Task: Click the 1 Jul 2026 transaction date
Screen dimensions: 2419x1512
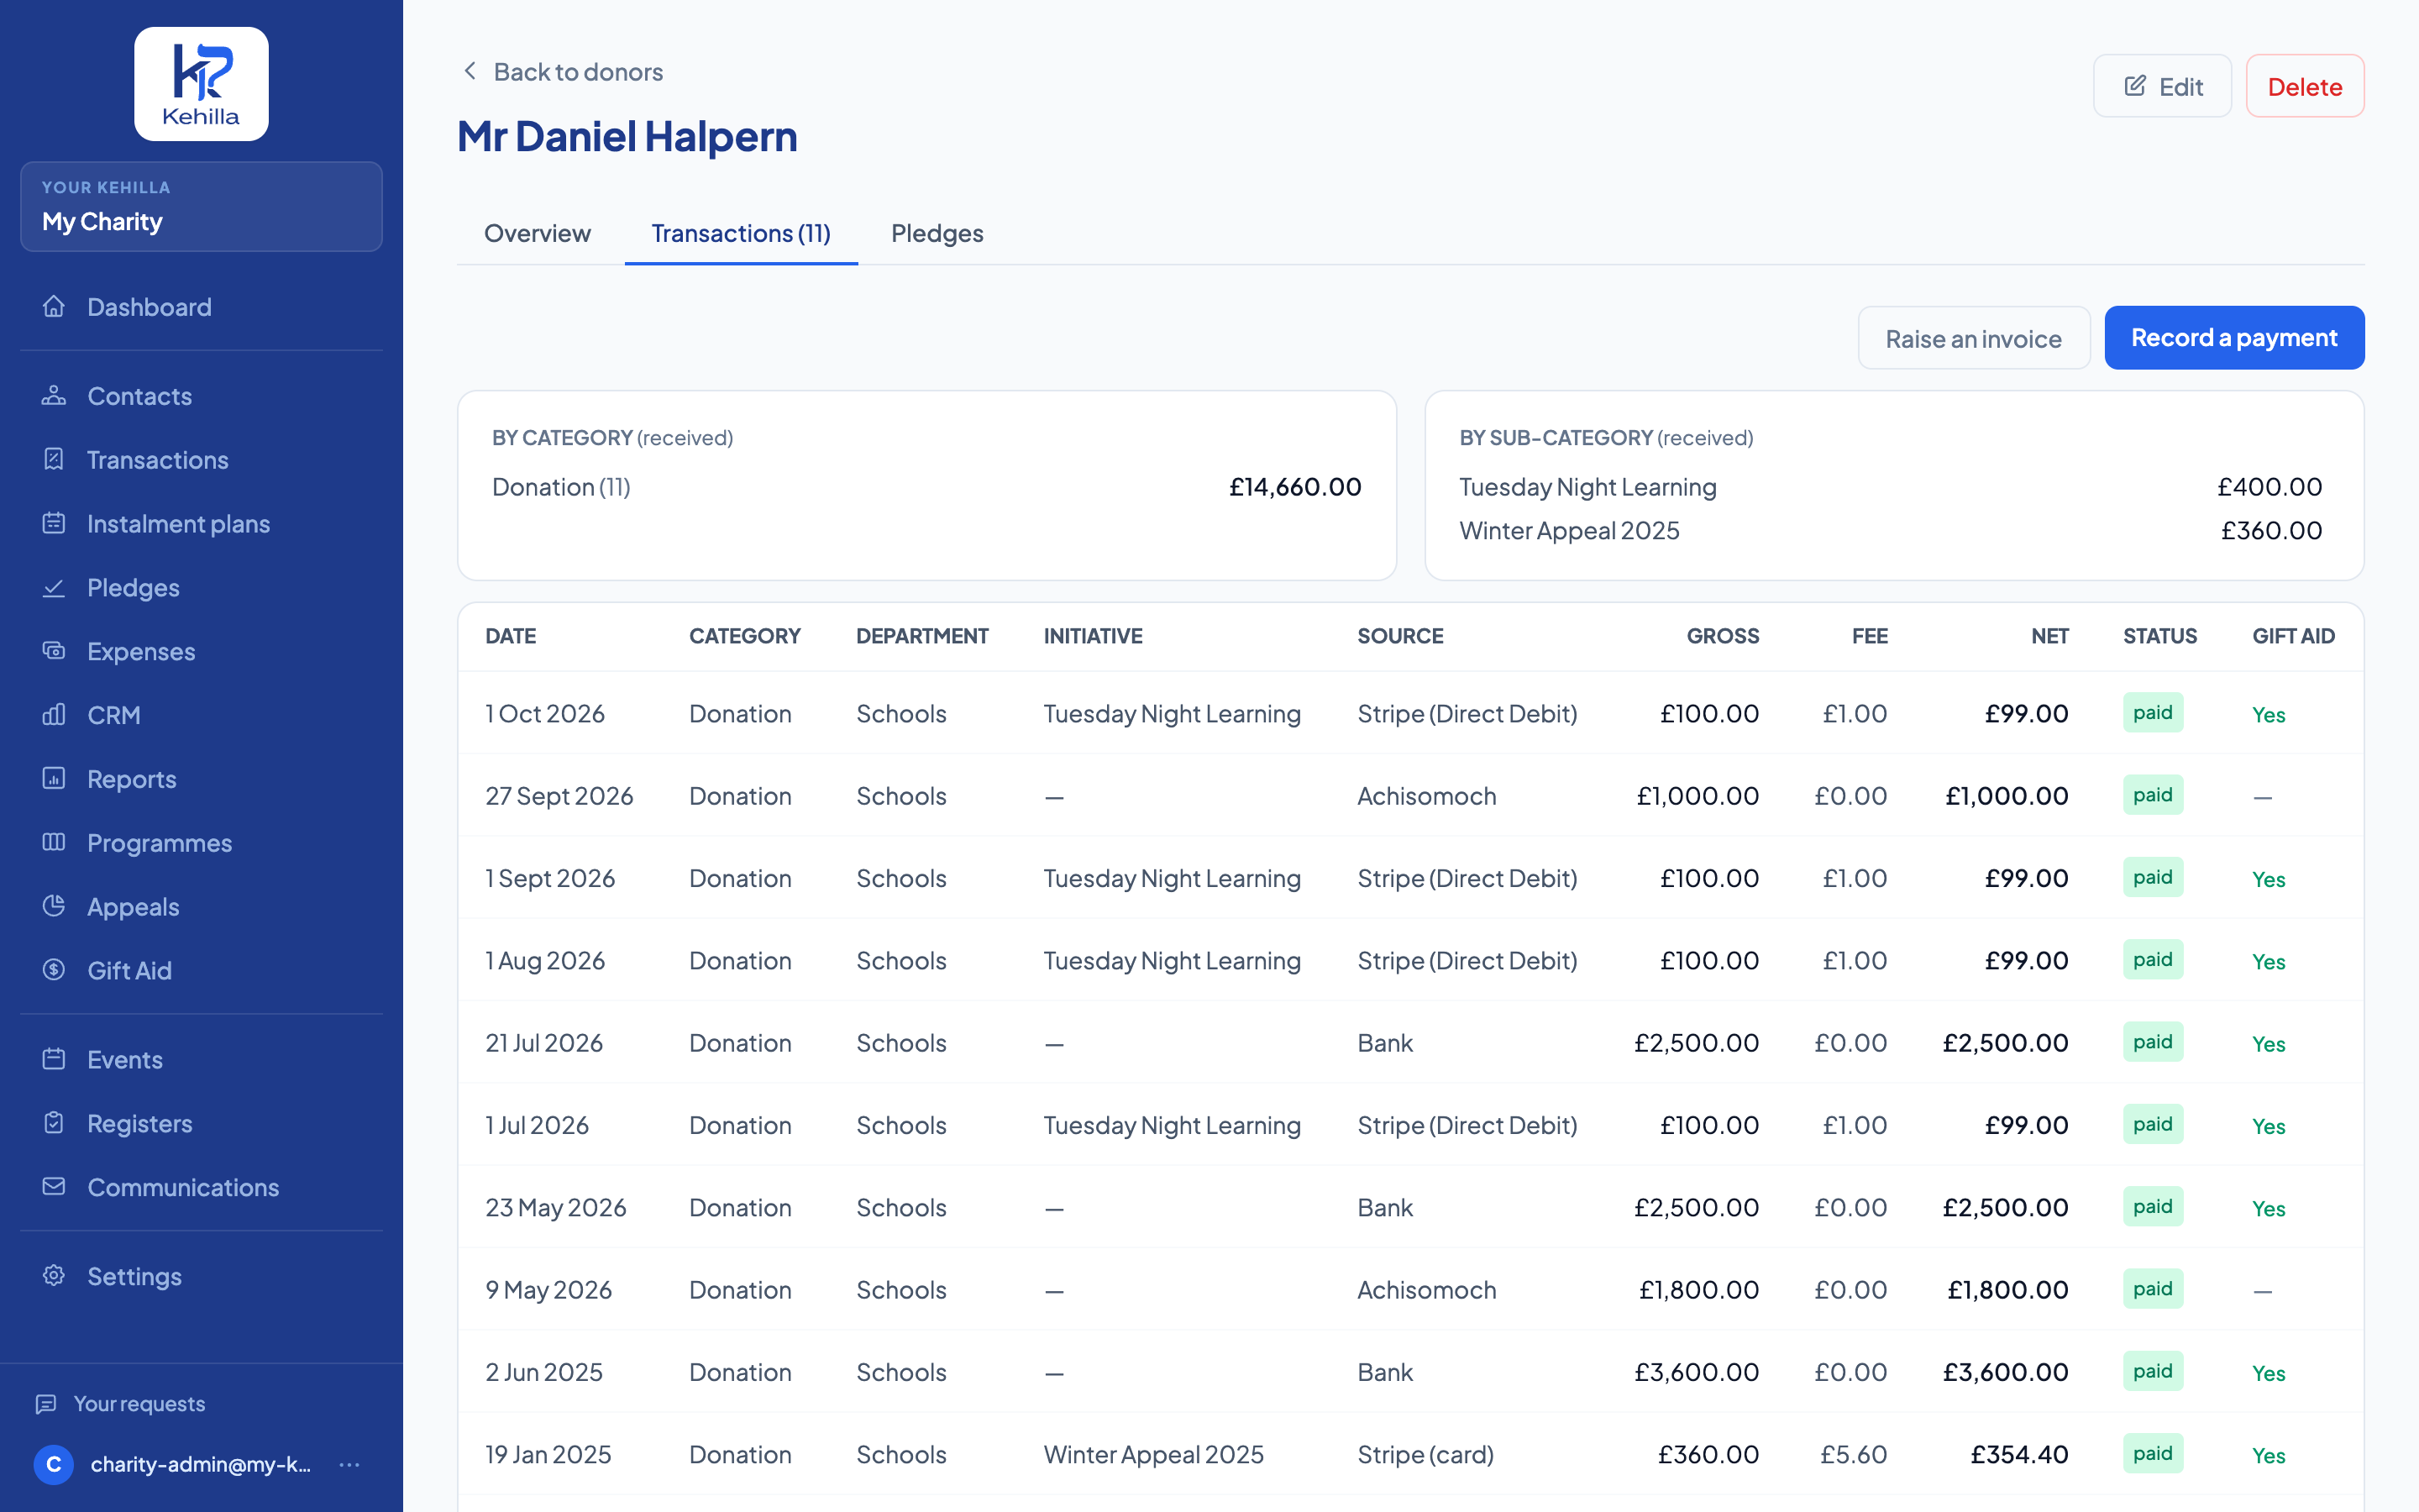Action: coord(537,1125)
